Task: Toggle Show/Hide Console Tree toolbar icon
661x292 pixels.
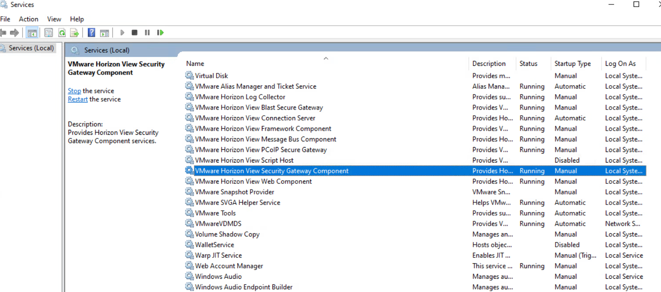Action: coord(32,33)
